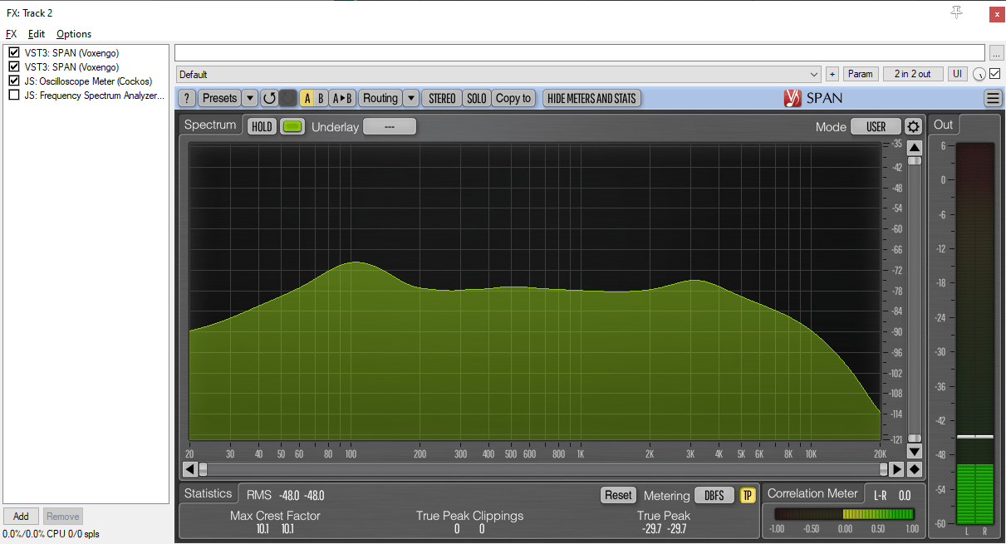Open the FX menu

(11, 34)
